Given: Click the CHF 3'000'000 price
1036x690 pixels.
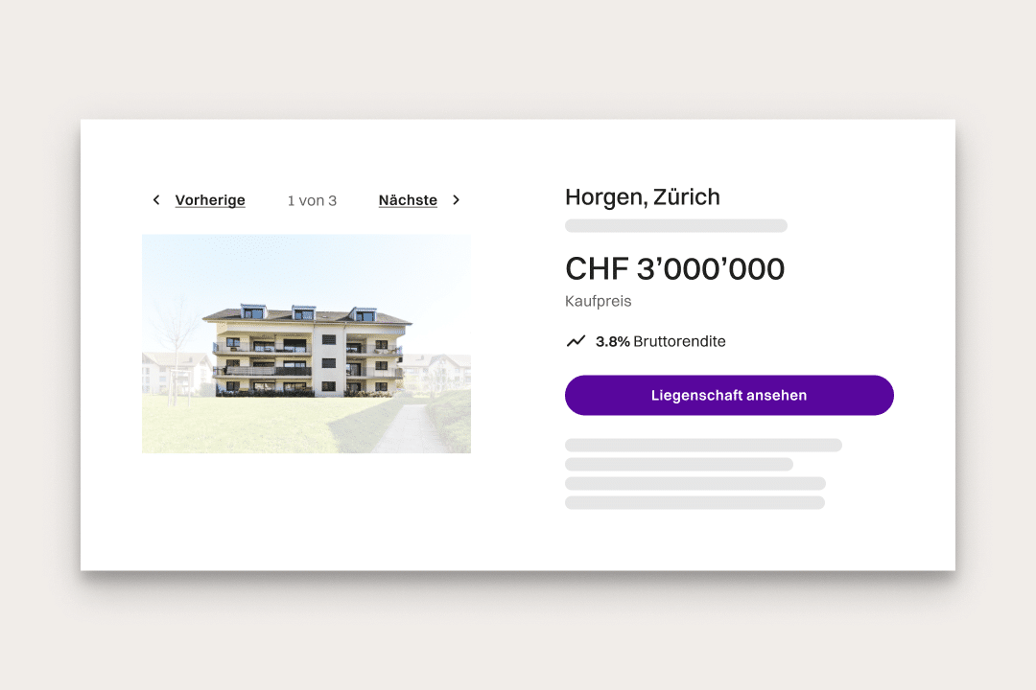Looking at the screenshot, I should (674, 268).
